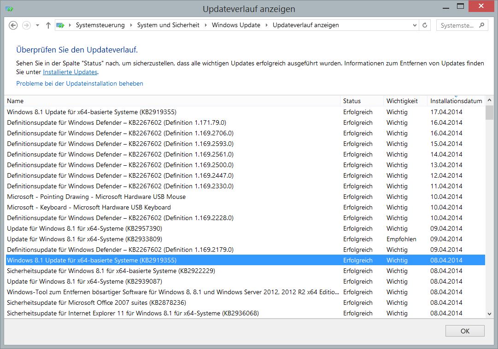Viewport: 498px width, 349px height.
Task: Select Internet Explorer 11 KB2936068 row
Action: click(246, 313)
